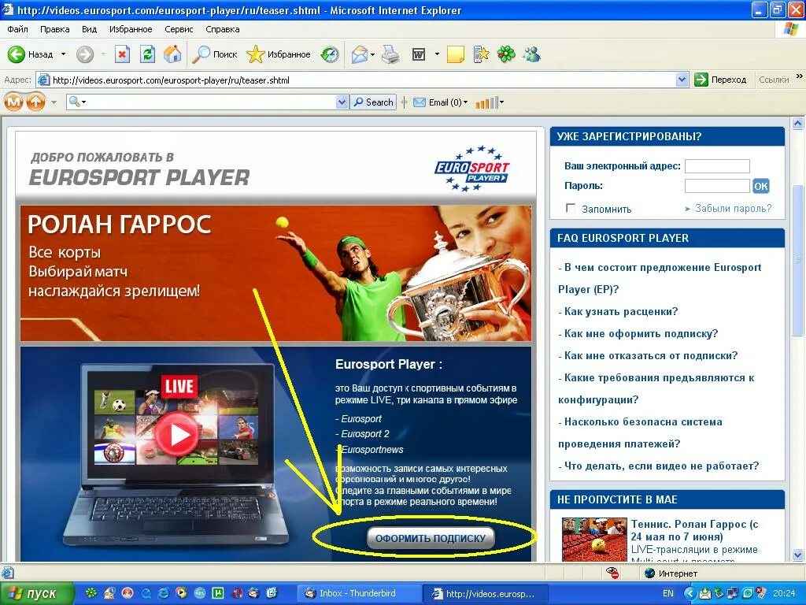Open the Mail icon dropdown arrow

(372, 54)
